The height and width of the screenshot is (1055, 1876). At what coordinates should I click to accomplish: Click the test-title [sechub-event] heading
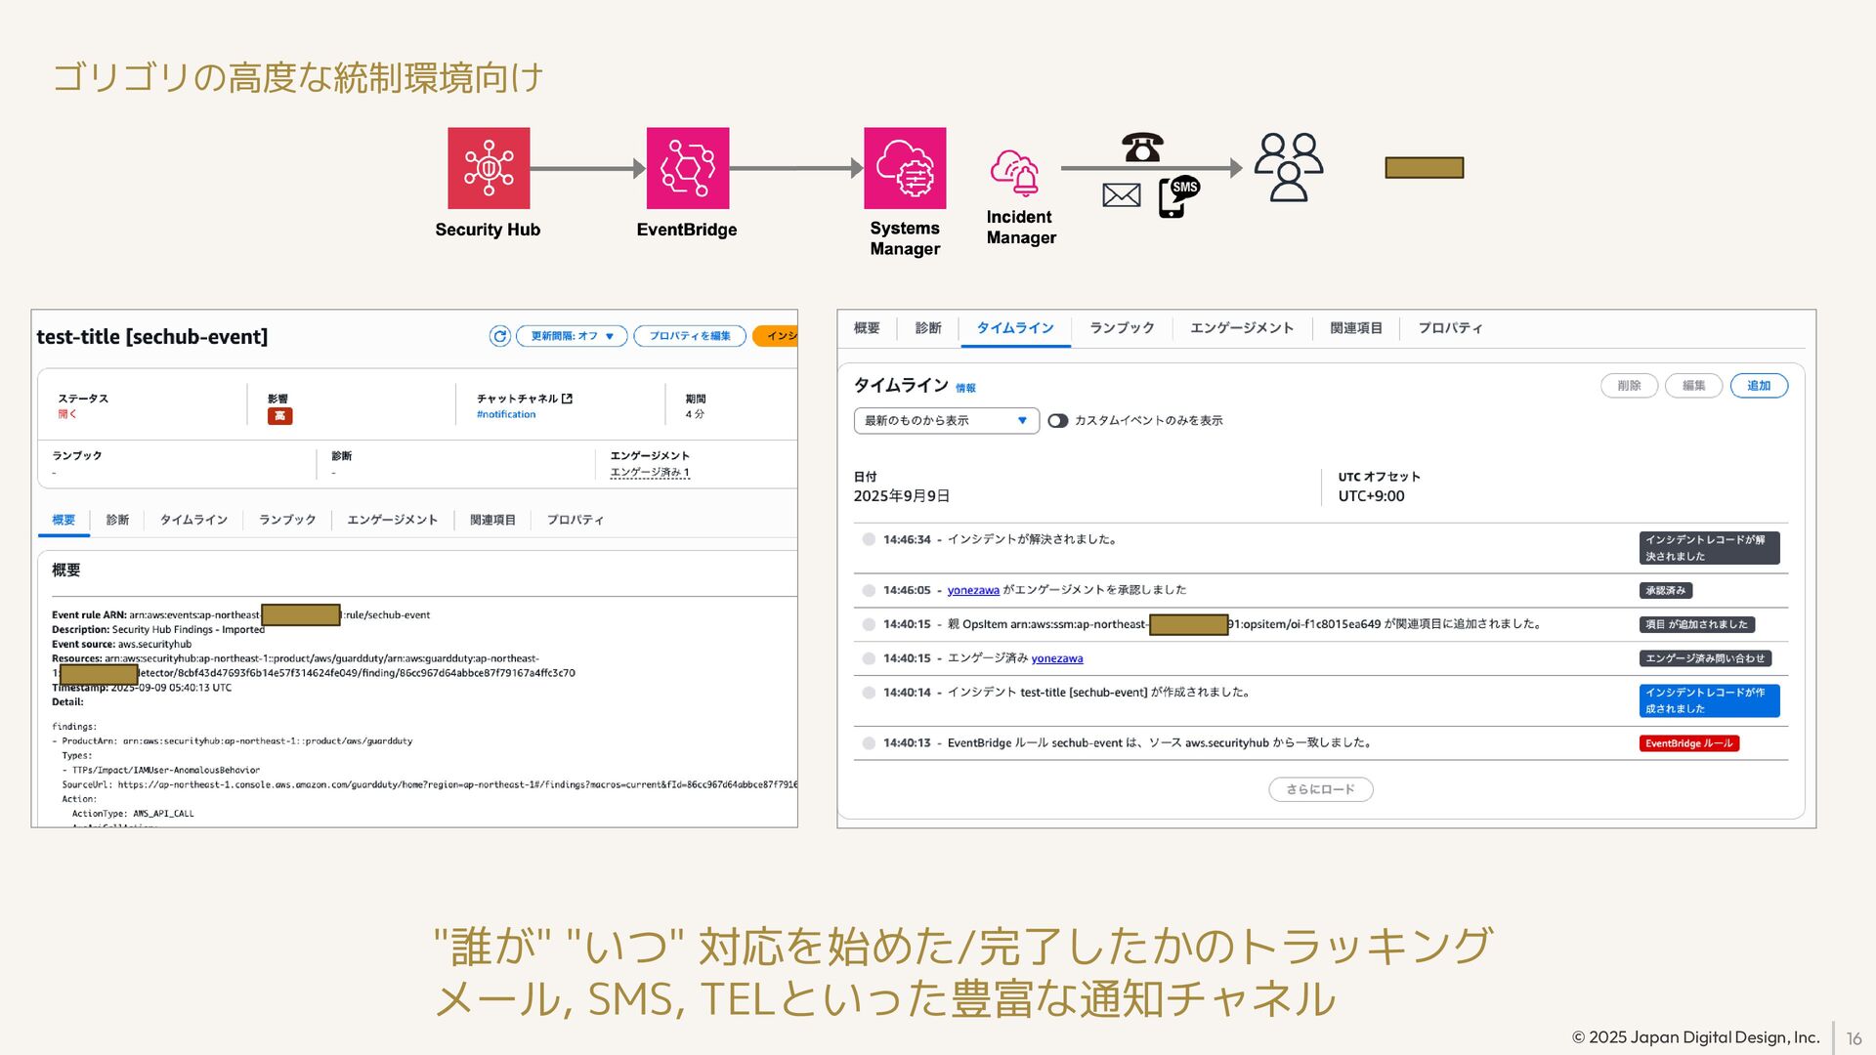coord(151,337)
